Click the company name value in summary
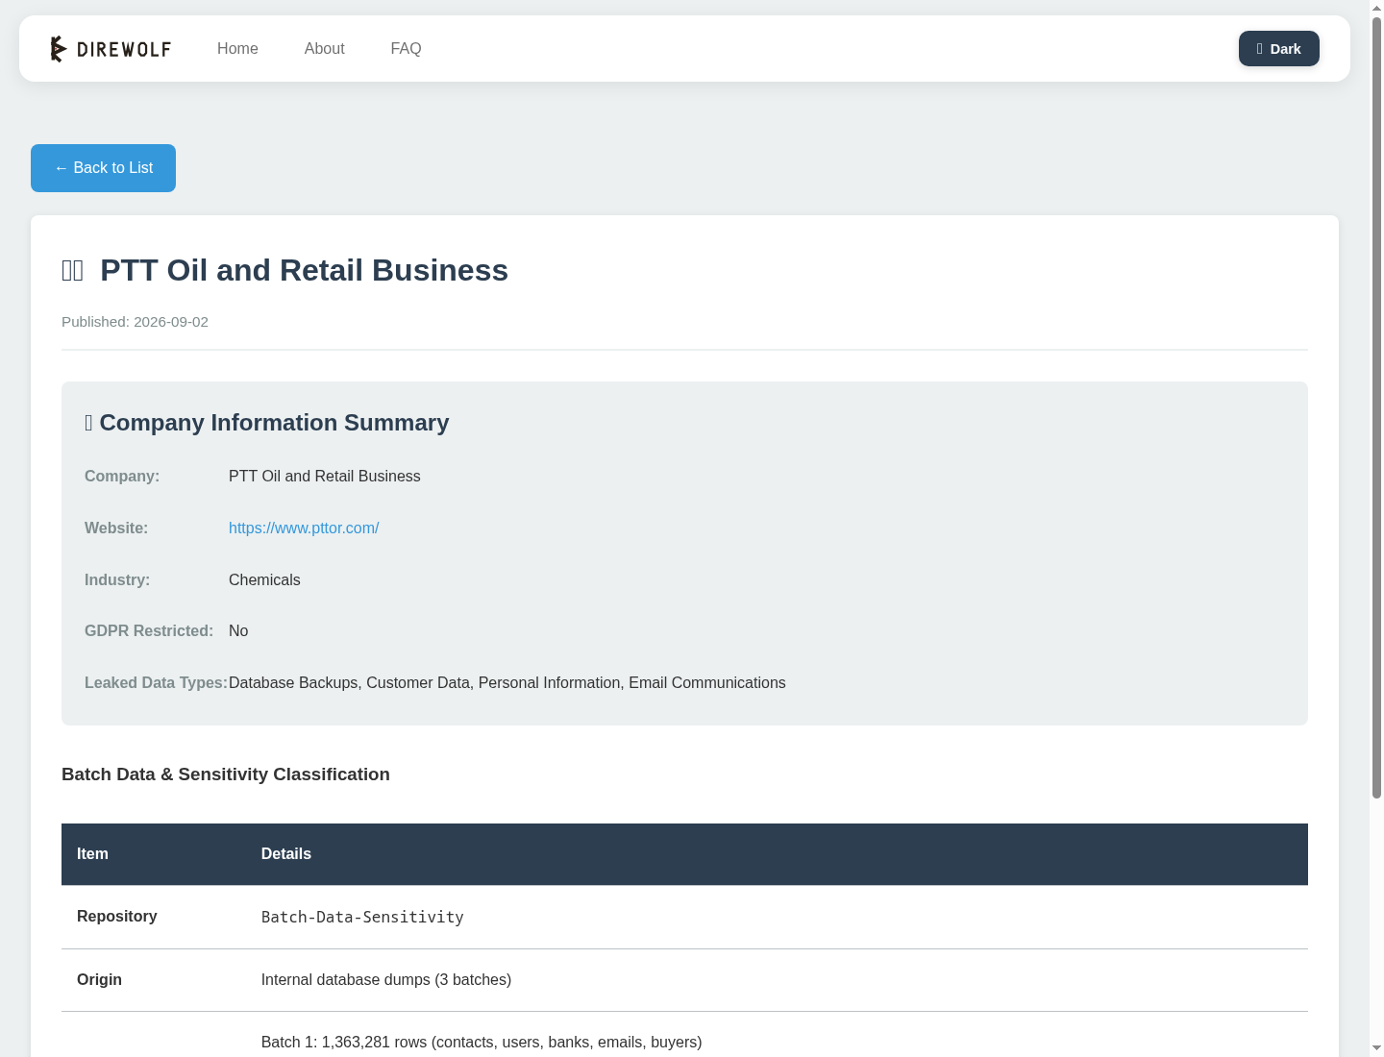 pyautogui.click(x=325, y=477)
